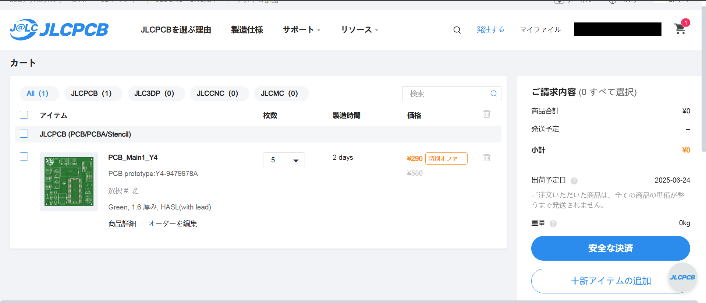
Task: Click the 安全な決済 checkout button
Action: click(x=610, y=248)
